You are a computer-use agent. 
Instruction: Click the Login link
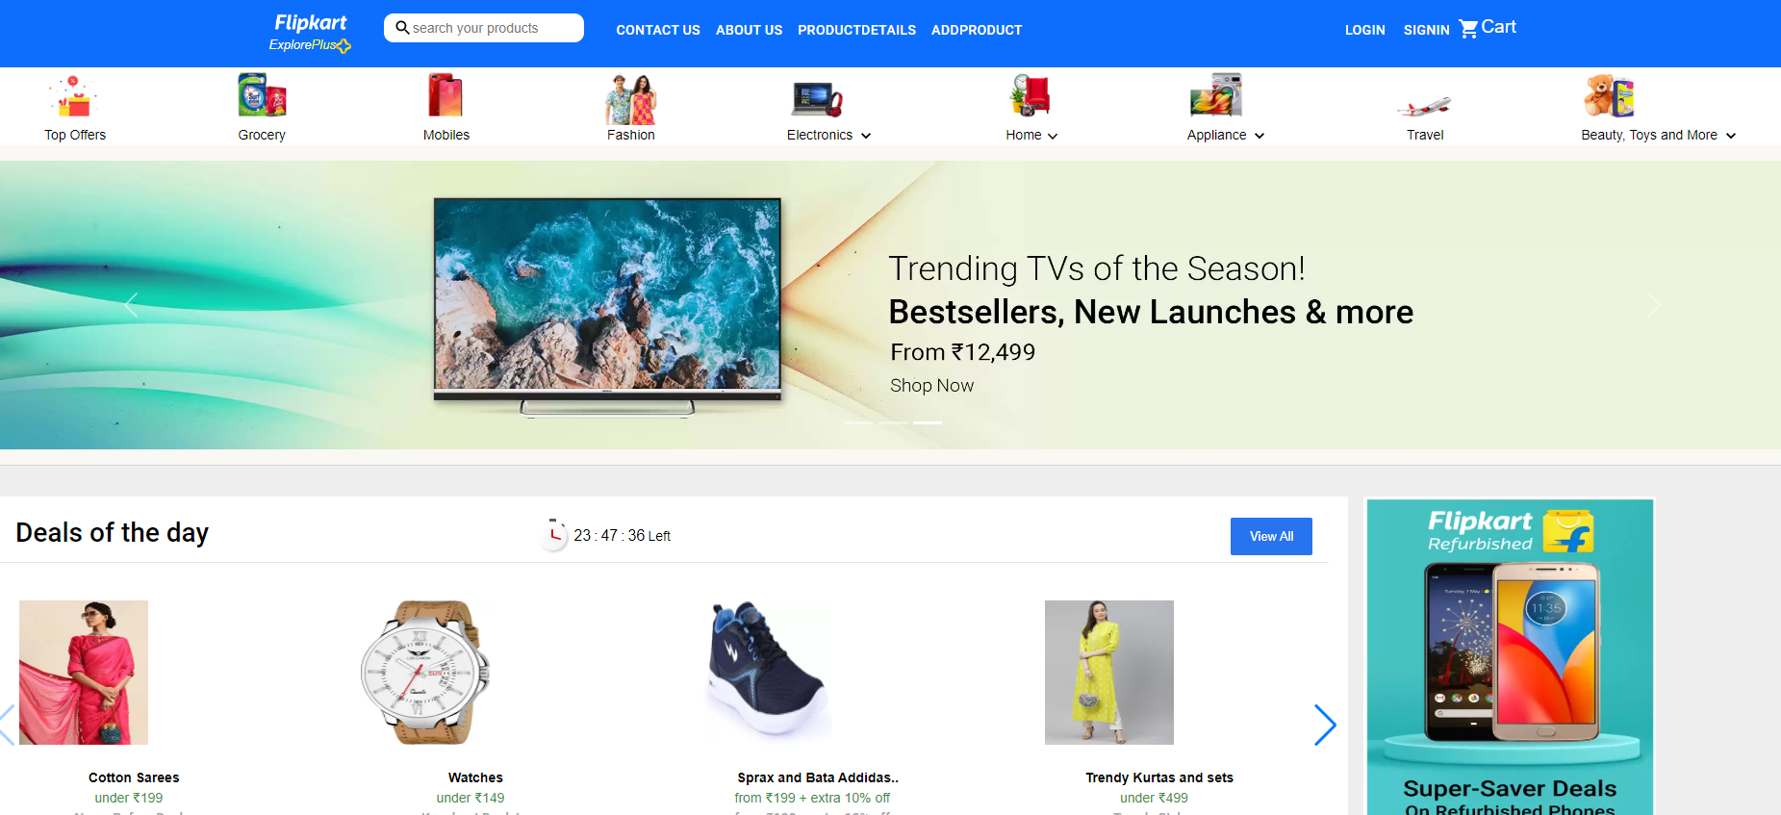click(1364, 30)
